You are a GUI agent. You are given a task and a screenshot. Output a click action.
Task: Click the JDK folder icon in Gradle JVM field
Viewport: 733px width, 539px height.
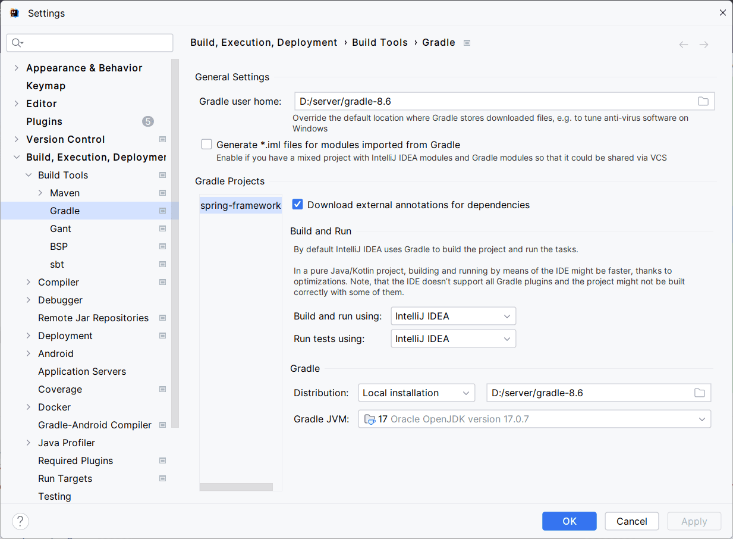(x=369, y=419)
